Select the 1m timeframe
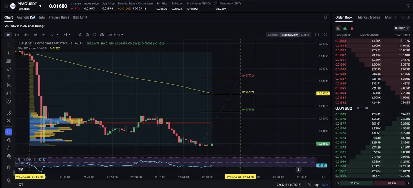Viewport: 413px width, 188px height. click(x=8, y=35)
